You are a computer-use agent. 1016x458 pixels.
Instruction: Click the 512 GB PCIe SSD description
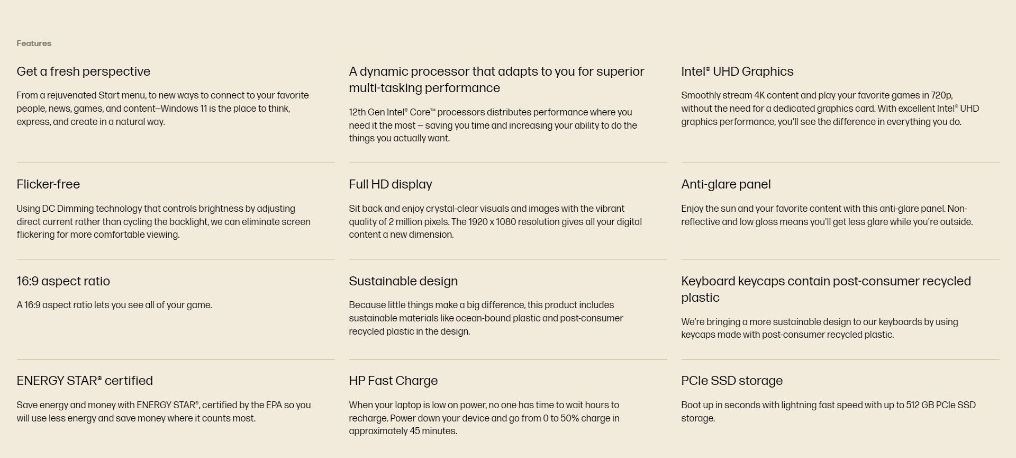click(x=828, y=411)
